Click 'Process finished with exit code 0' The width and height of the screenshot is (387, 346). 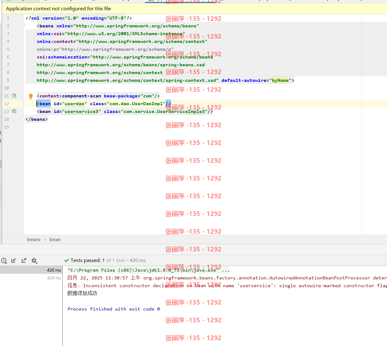(x=114, y=309)
